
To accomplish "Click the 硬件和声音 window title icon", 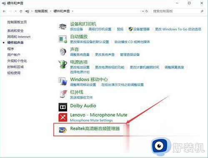I will point(4,3).
